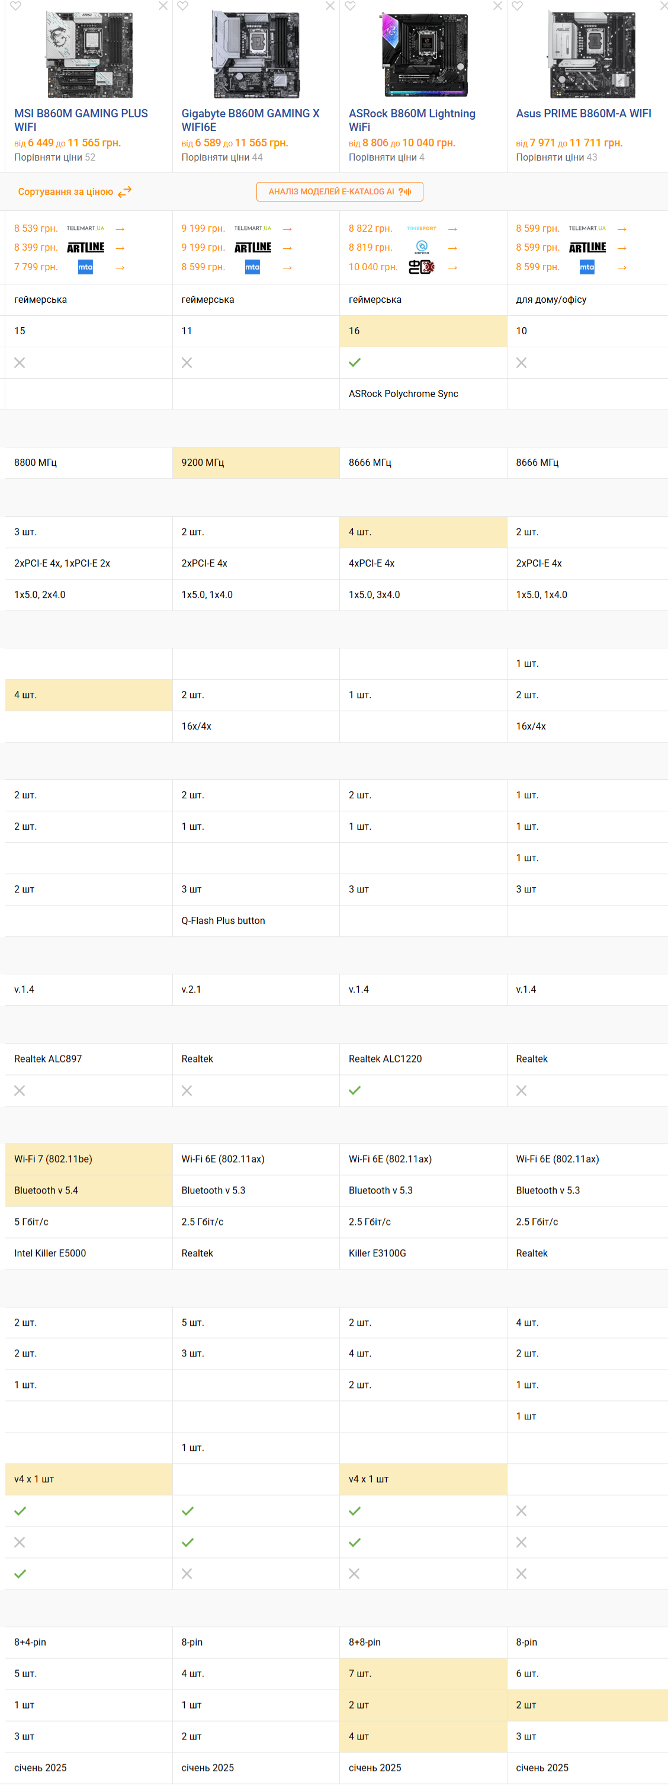Click the shop logo next to 10 040 грн.
Screen dimensions: 668x1785
tap(422, 267)
